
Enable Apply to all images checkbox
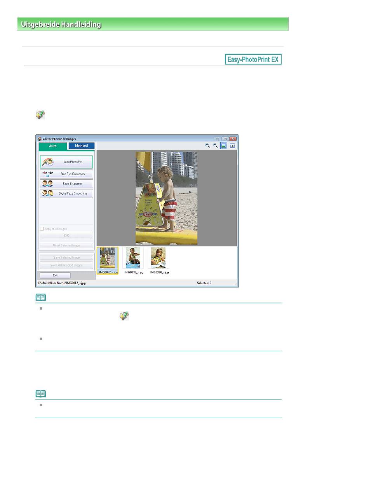(42, 229)
